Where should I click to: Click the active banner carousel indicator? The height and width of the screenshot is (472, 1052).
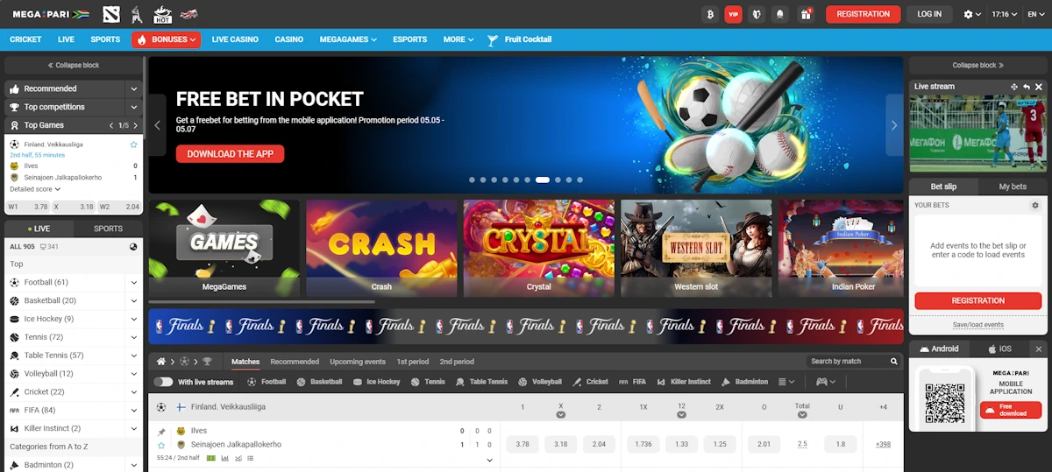click(x=543, y=180)
